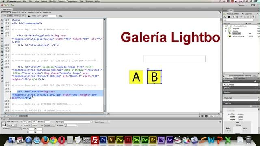Open Trash in the dock

pyautogui.click(x=248, y=140)
